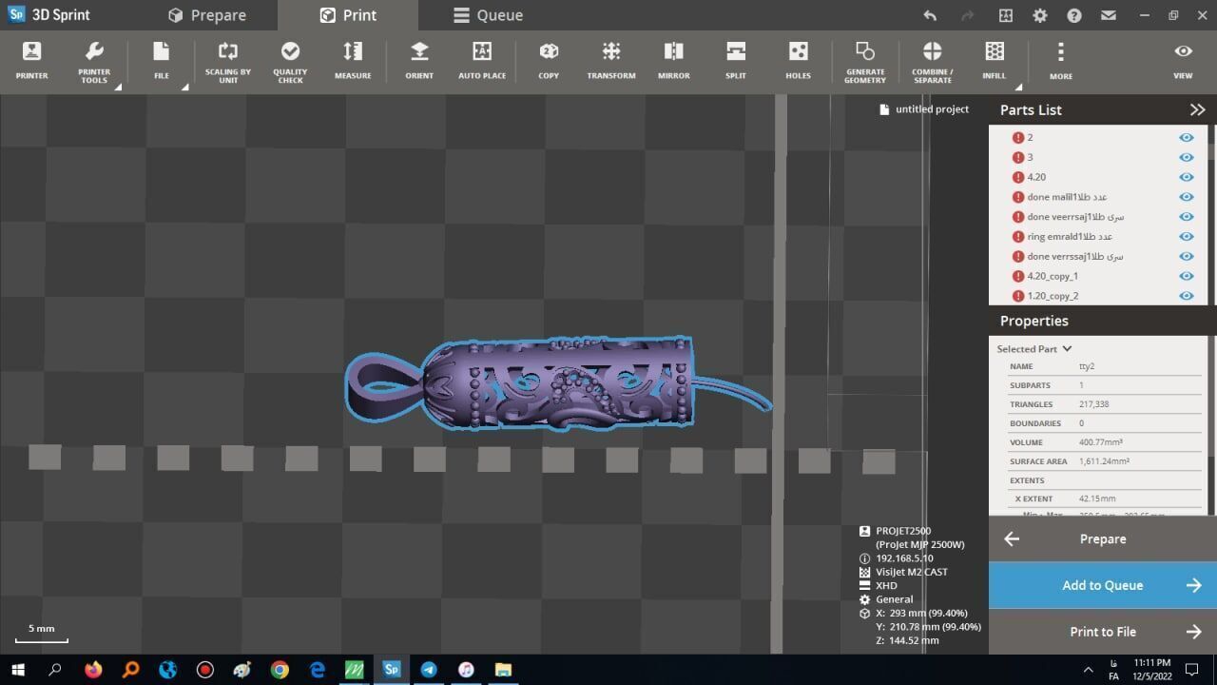Open the mail feedback icon
Viewport: 1217px width, 685px height.
click(x=1108, y=15)
